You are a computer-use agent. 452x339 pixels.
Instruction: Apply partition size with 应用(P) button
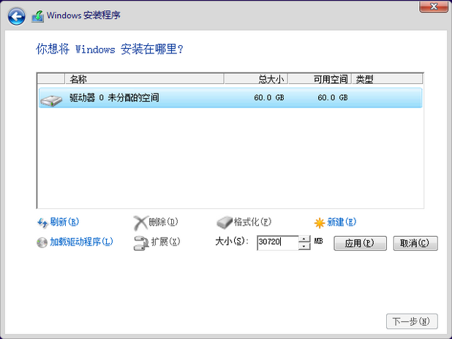pos(360,243)
